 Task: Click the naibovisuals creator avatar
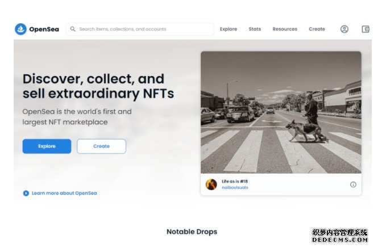[211, 184]
